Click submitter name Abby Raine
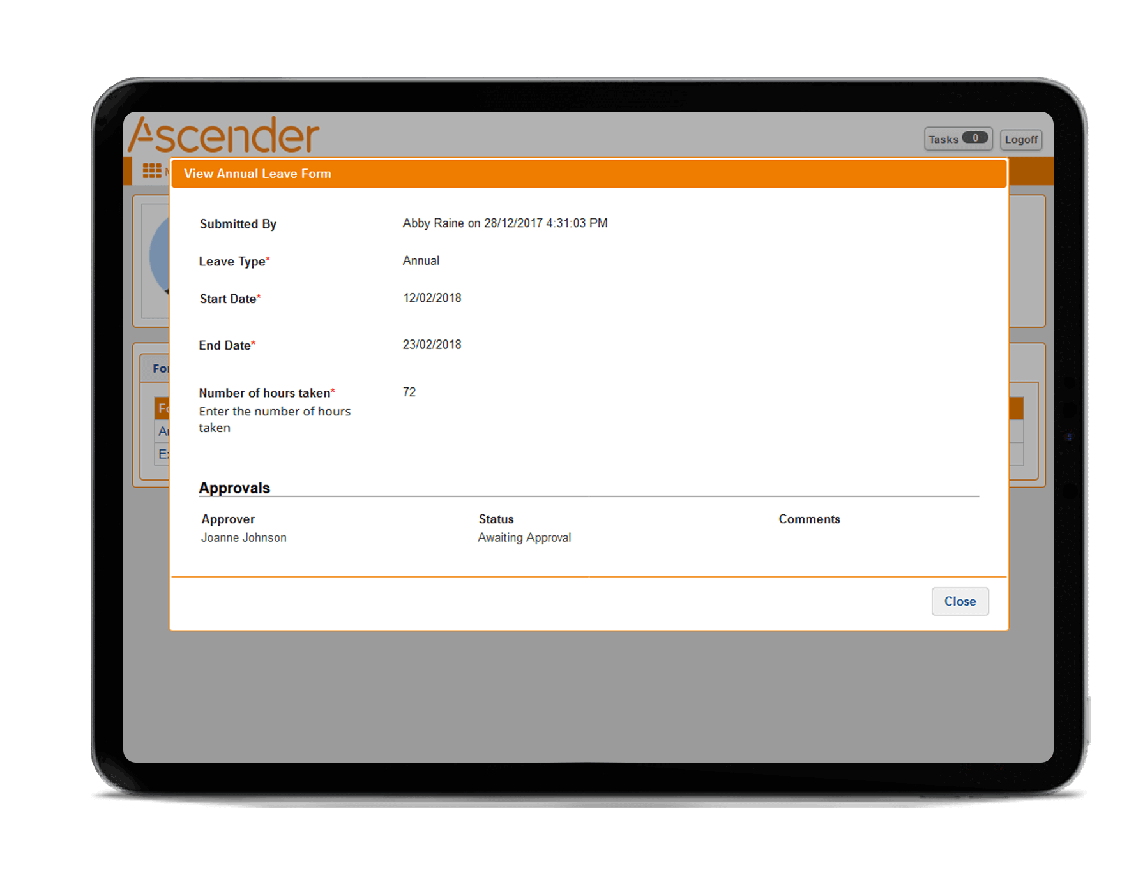Screen dimensions: 1136x873 [434, 223]
